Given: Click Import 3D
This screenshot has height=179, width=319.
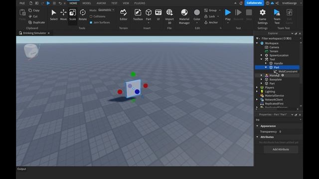Looking at the screenshot, I should pos(169,16).
